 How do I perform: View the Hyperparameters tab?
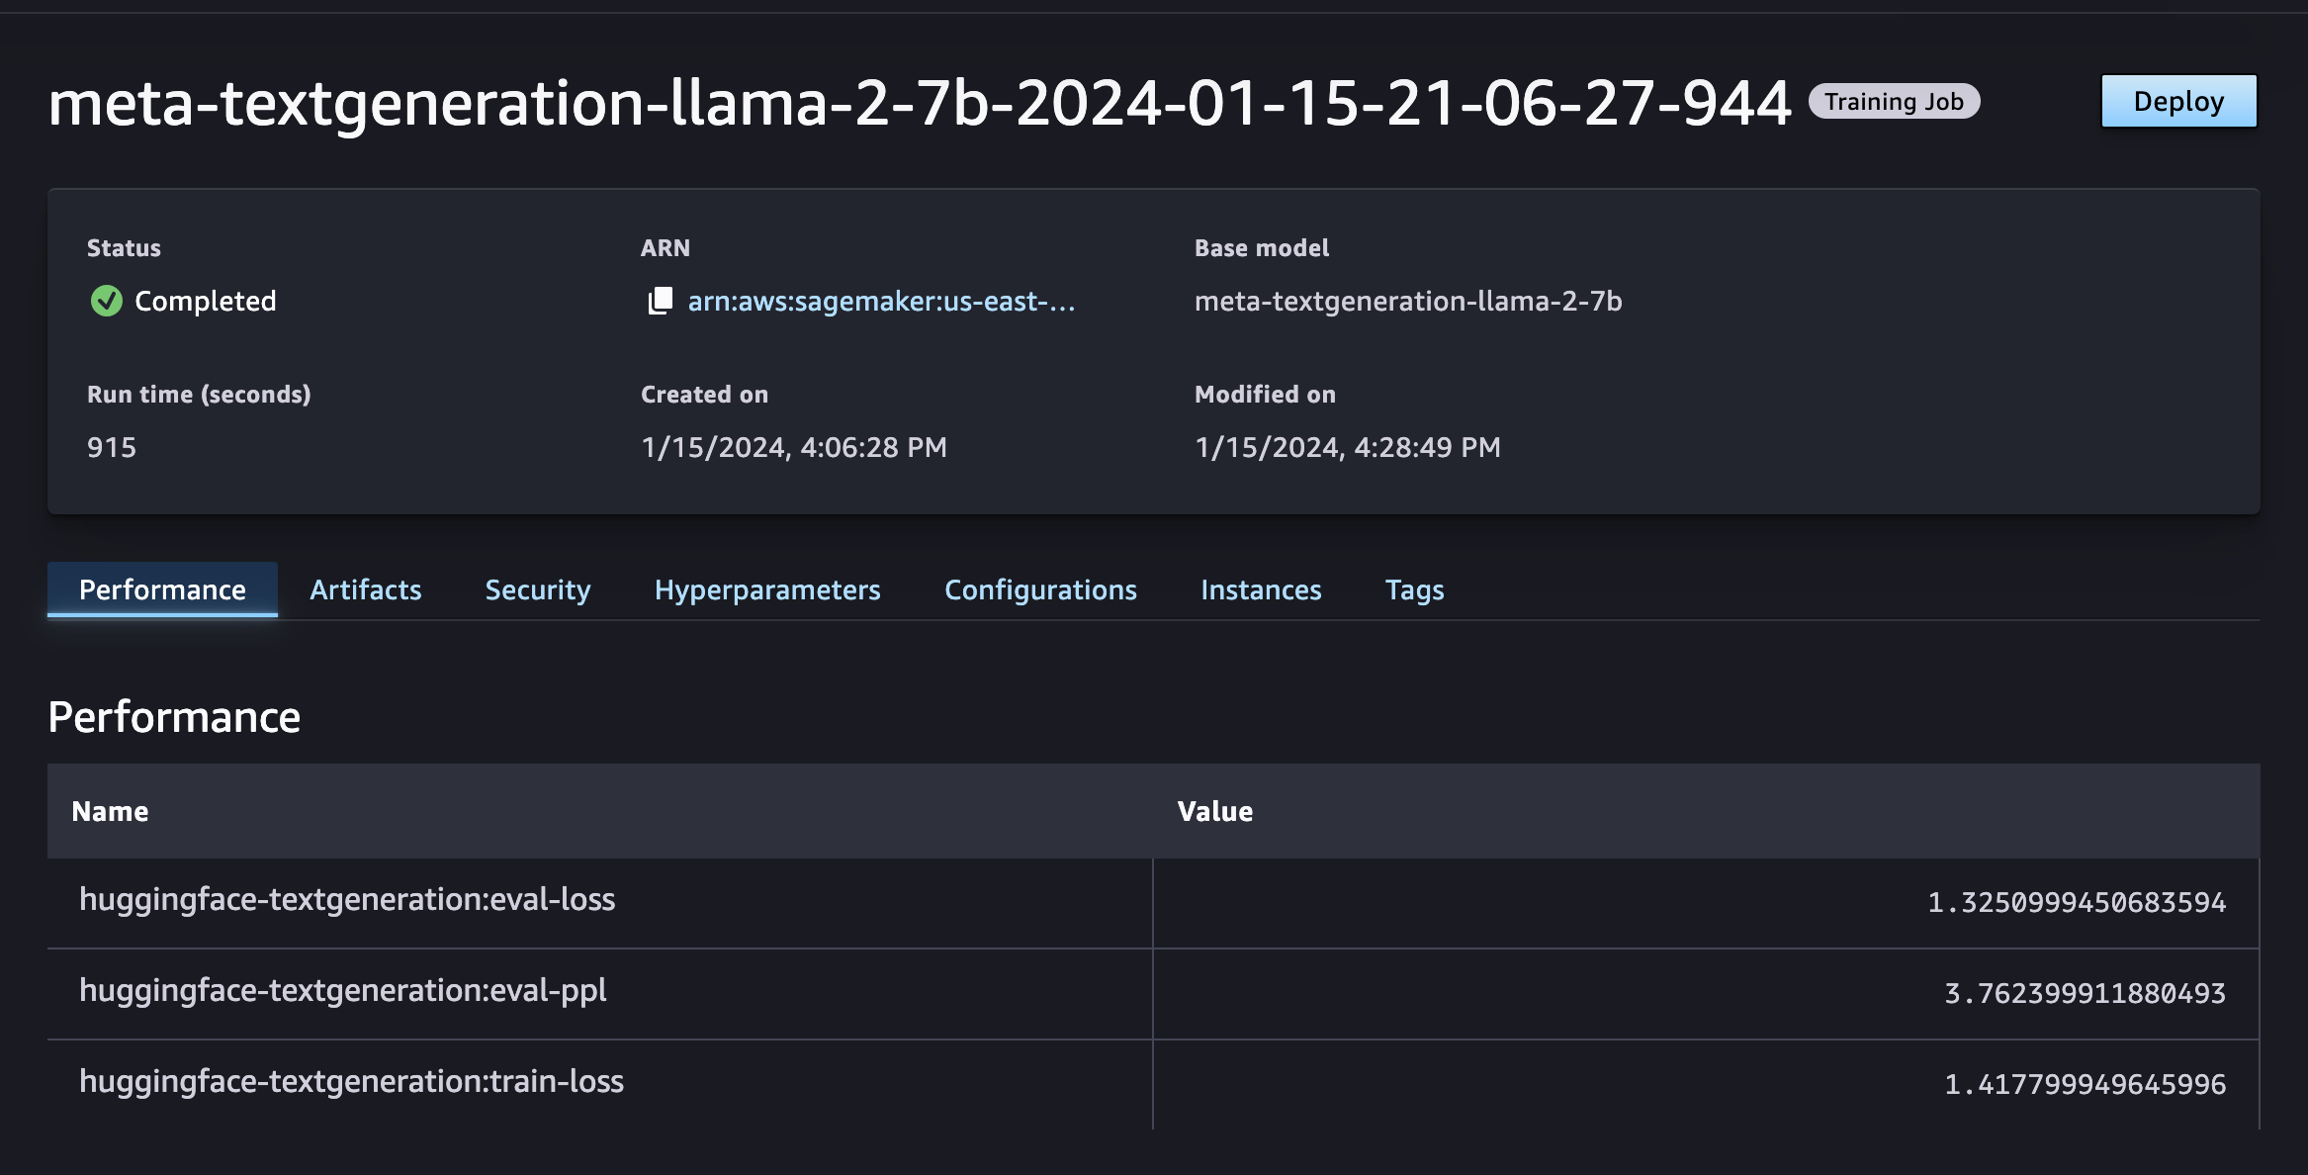pos(766,589)
